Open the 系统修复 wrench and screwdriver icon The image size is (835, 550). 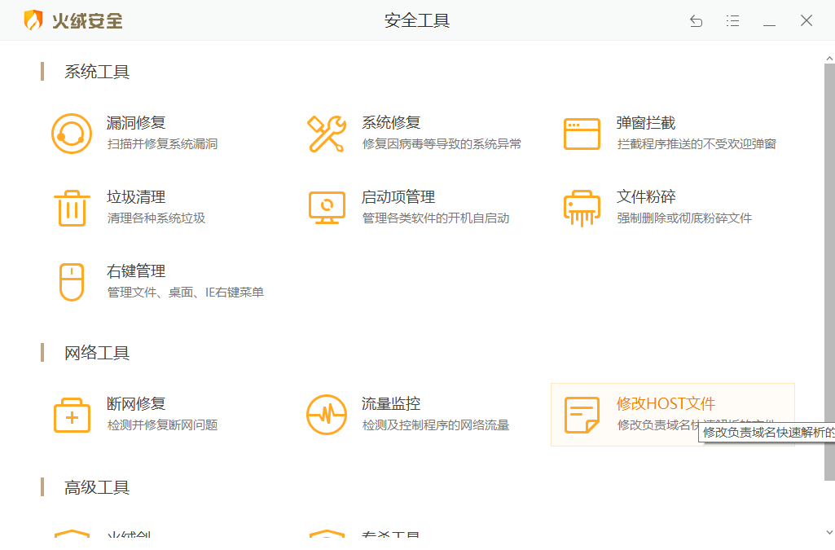(x=327, y=134)
